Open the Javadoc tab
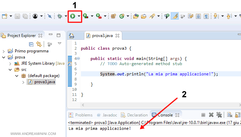Viewport: 241px width, 137px height. [107, 115]
